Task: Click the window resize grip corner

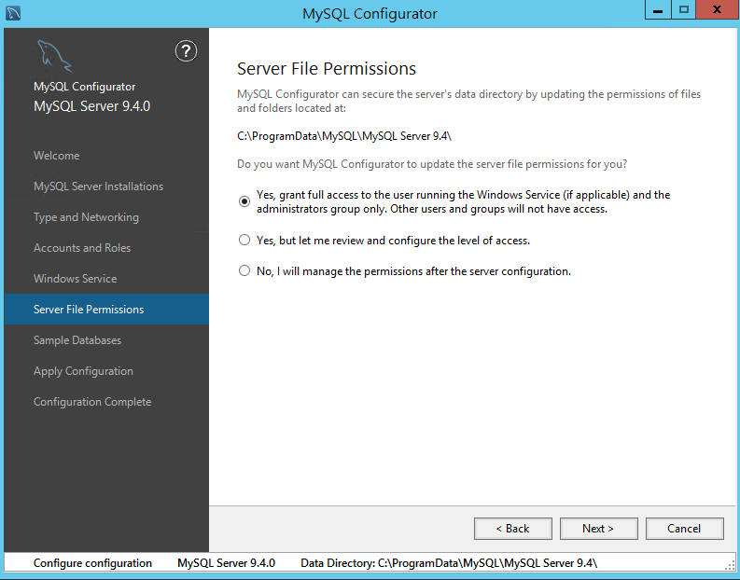Action: 730,565
